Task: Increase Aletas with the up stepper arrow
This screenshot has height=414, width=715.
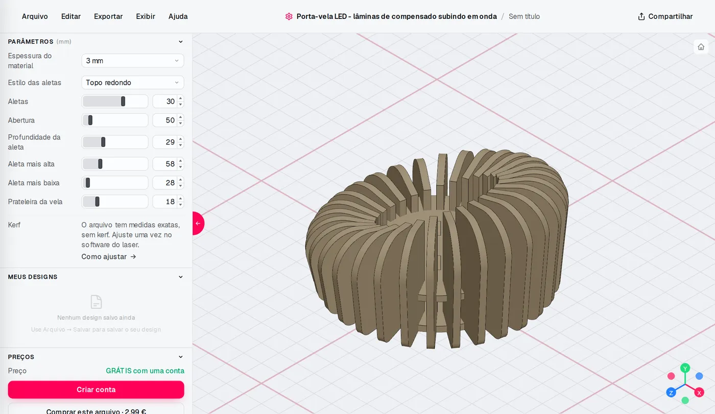Action: point(180,99)
